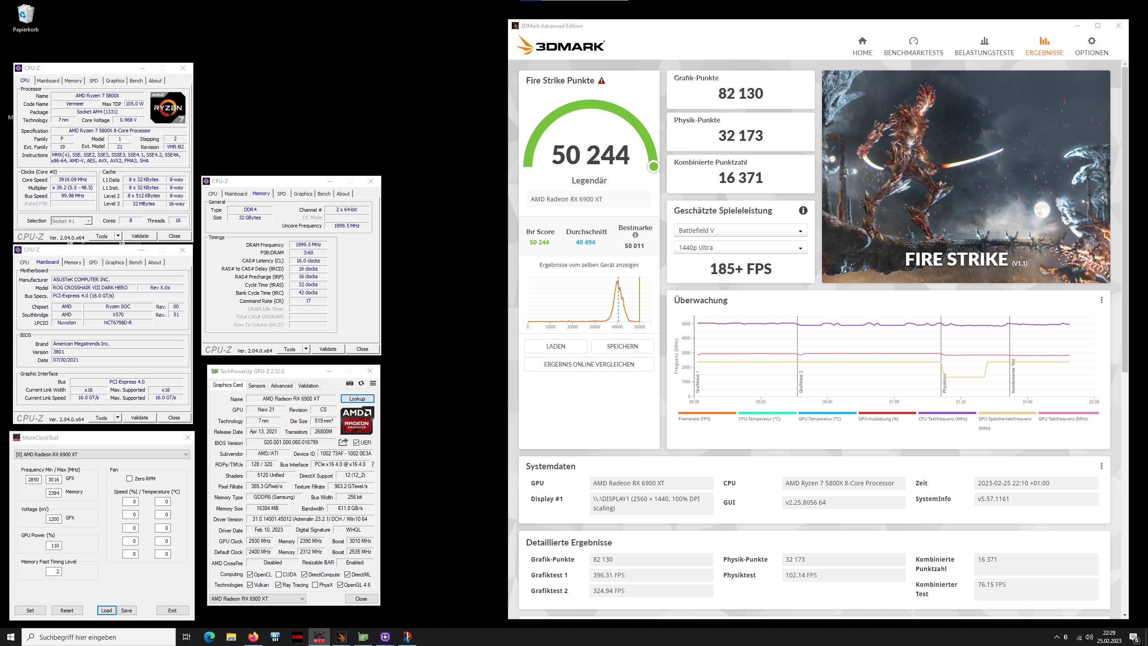Click the volume icon in system tray
The image size is (1148, 646).
pos(1089,637)
